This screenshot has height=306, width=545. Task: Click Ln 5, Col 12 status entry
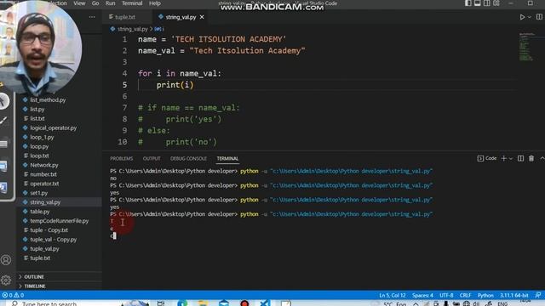tap(393, 295)
